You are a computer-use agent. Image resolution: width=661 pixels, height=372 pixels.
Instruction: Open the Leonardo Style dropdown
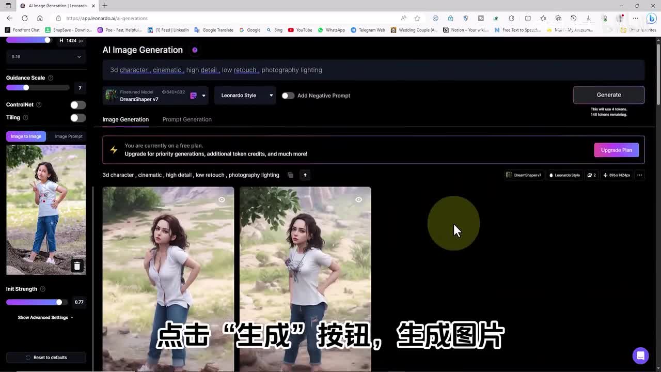pos(245,96)
